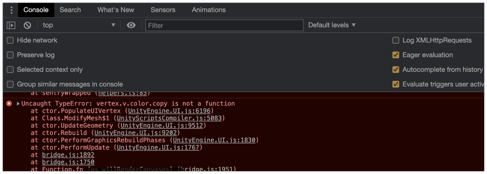Enable Hide network checkbox
Image resolution: width=487 pixels, height=174 pixels.
10,40
